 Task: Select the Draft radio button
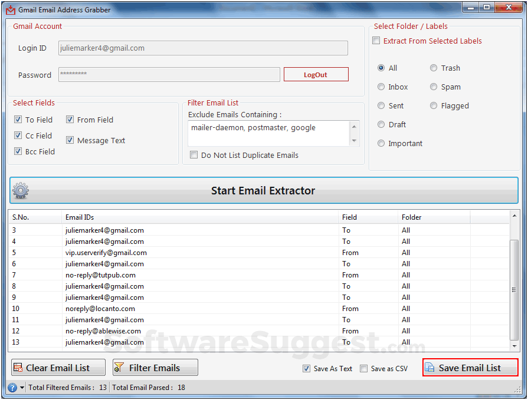pos(381,124)
